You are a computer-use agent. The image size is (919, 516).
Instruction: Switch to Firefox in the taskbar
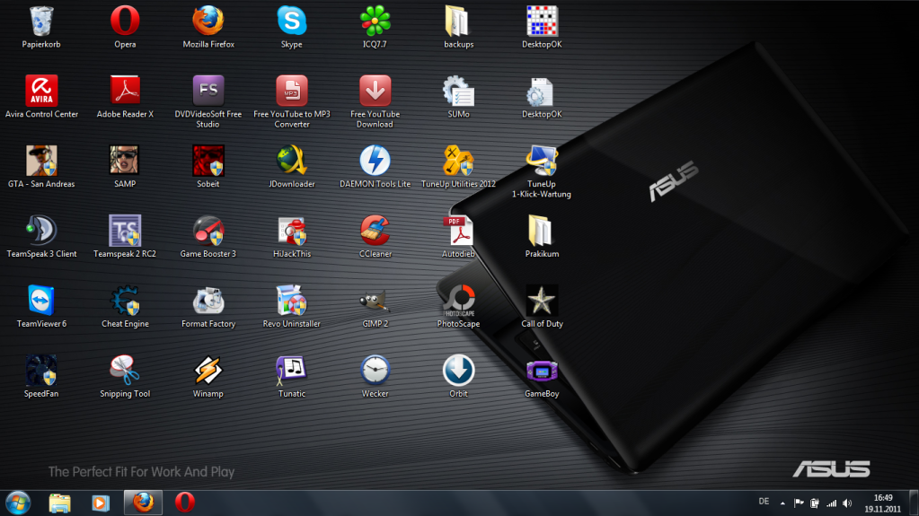click(x=142, y=502)
